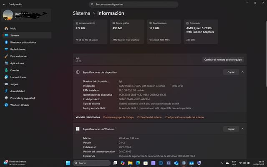The image size is (267, 167).
Task: Copy the Windows specifications with Copiar
Action: 231,129
